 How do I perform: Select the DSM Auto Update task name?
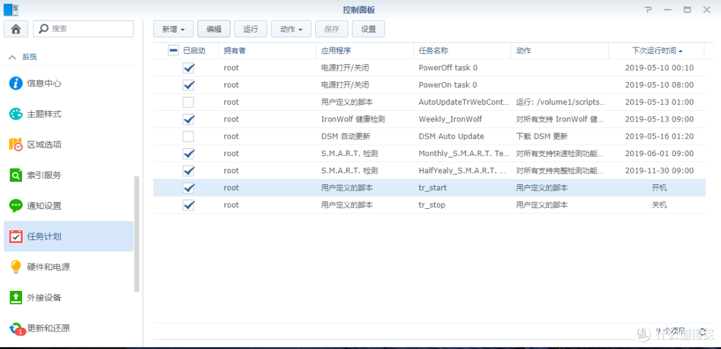point(451,137)
